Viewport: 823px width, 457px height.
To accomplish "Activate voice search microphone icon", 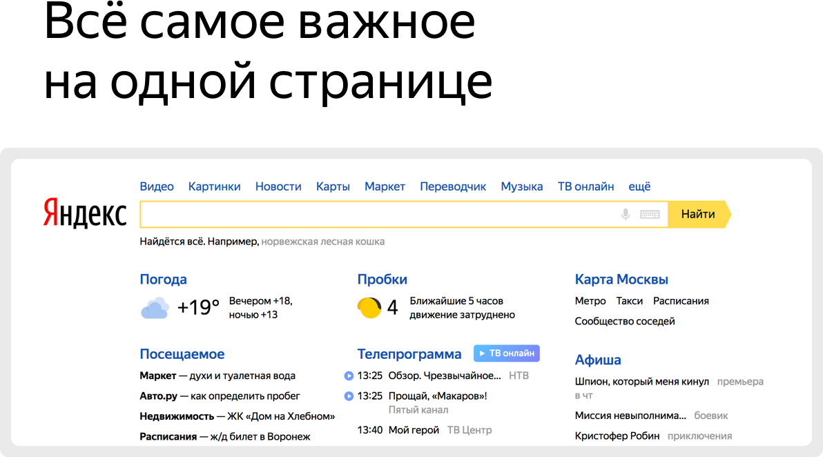I will tap(625, 214).
